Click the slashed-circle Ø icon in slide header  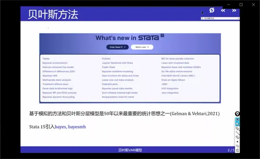212,10
